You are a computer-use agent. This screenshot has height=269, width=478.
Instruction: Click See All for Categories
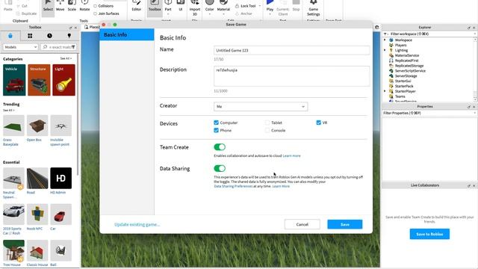click(x=66, y=58)
